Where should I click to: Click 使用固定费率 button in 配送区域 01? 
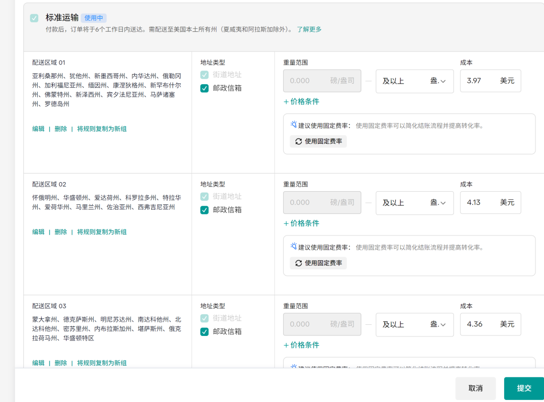(318, 141)
